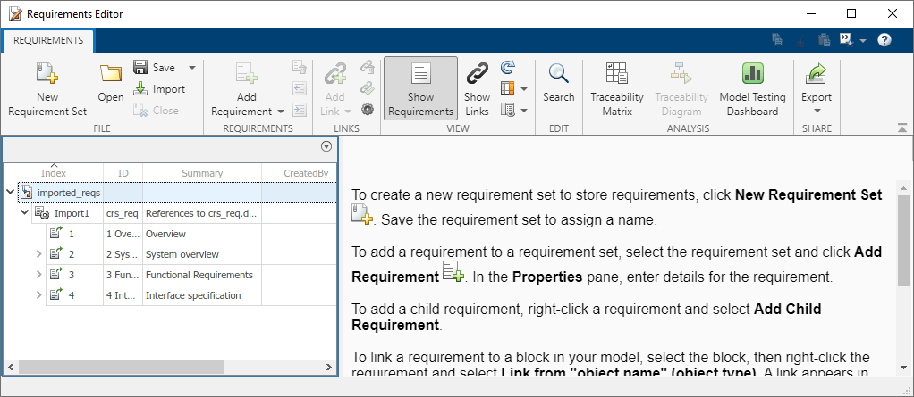Collapse the imported_reqs tree node
Image resolution: width=914 pixels, height=397 pixels.
10,192
